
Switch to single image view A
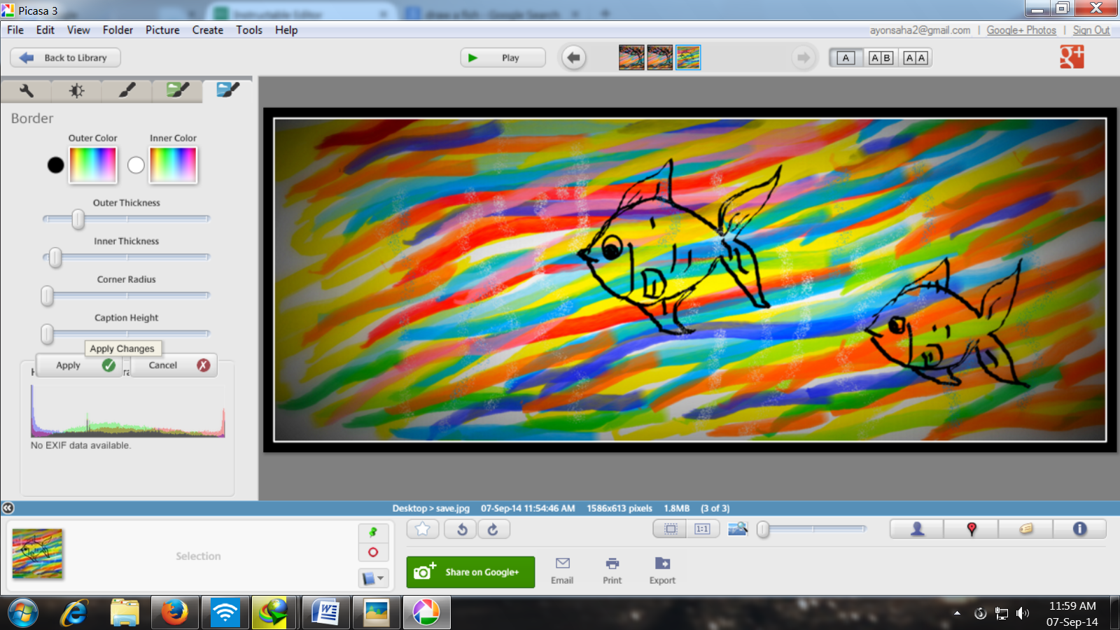click(x=846, y=58)
